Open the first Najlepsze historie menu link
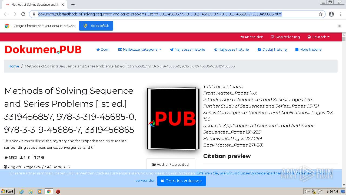346x195 pixels. pyautogui.click(x=188, y=50)
